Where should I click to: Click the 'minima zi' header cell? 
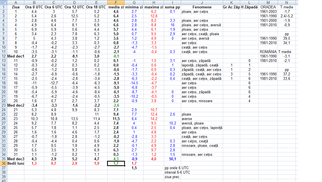134,7
